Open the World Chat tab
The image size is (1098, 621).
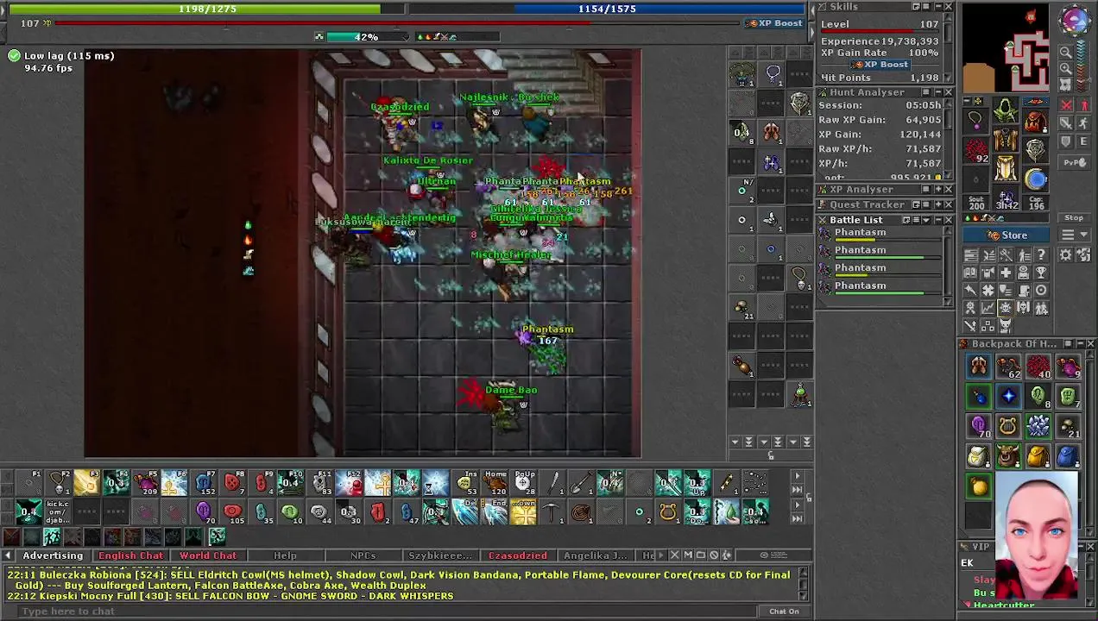tap(207, 555)
